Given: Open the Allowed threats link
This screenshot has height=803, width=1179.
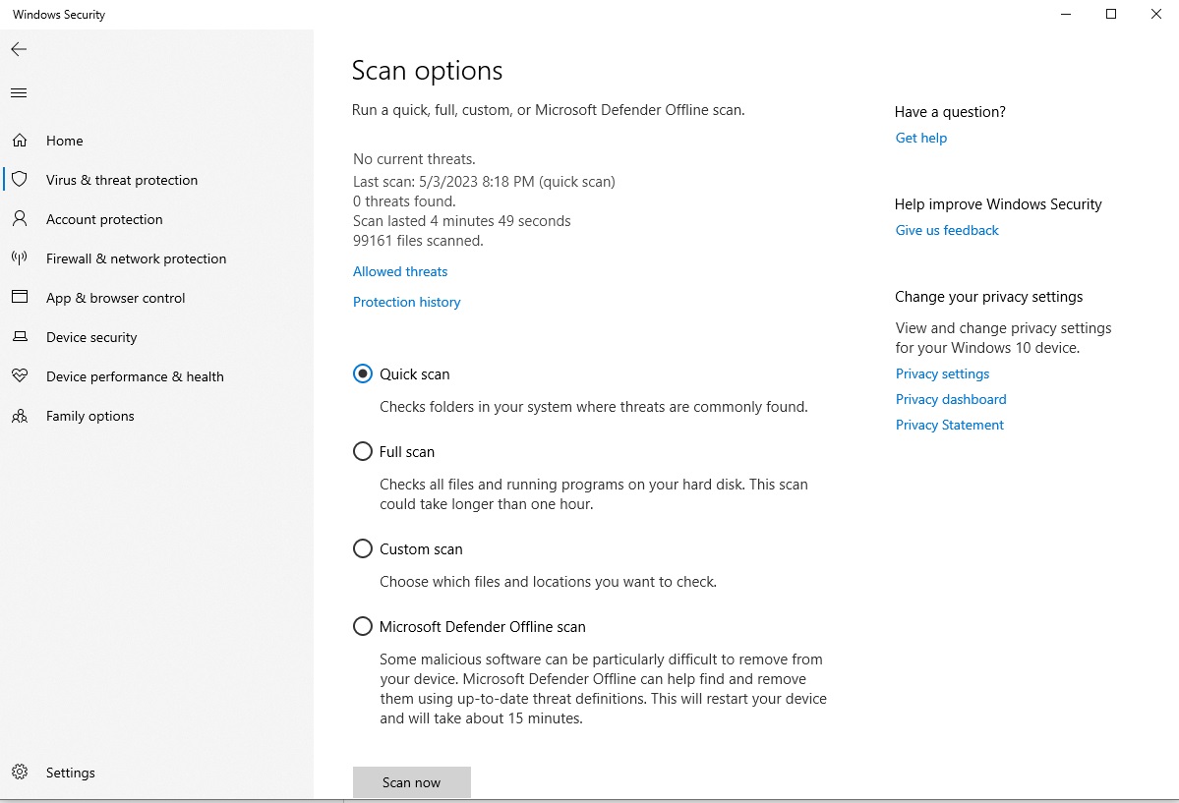Looking at the screenshot, I should coord(400,271).
